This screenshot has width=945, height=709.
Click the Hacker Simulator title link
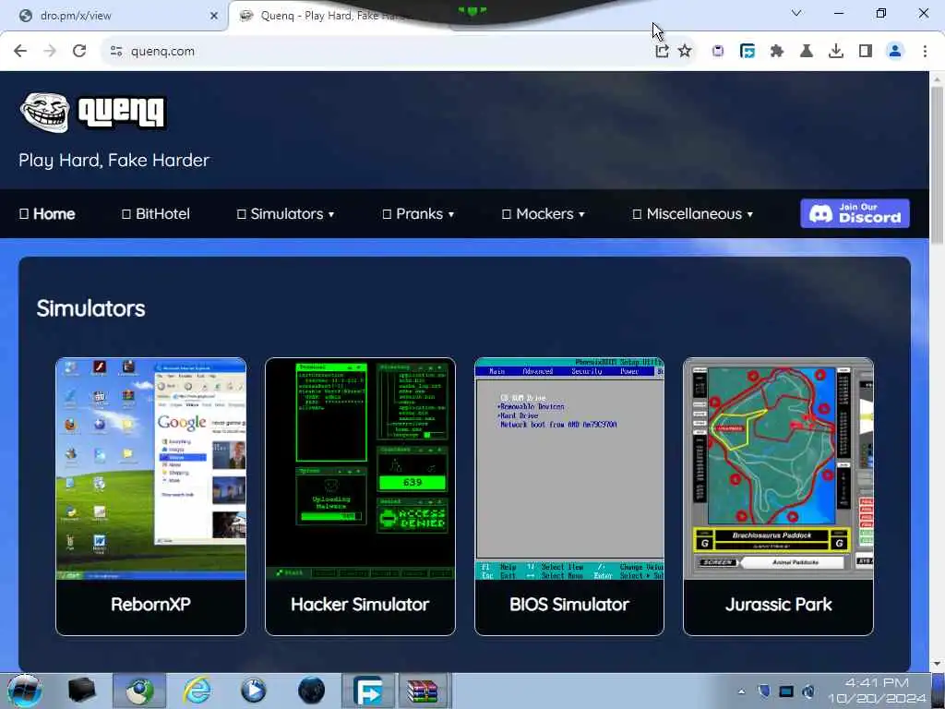coord(360,604)
